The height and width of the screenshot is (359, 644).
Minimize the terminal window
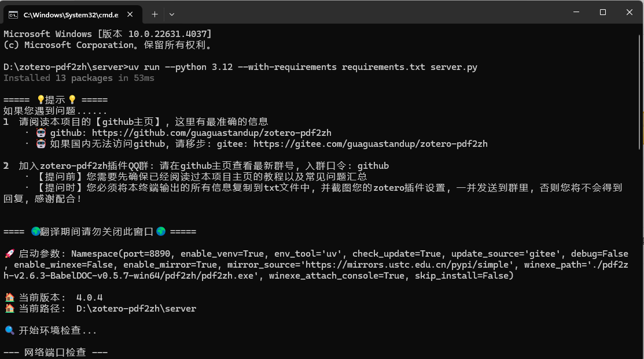tap(576, 12)
